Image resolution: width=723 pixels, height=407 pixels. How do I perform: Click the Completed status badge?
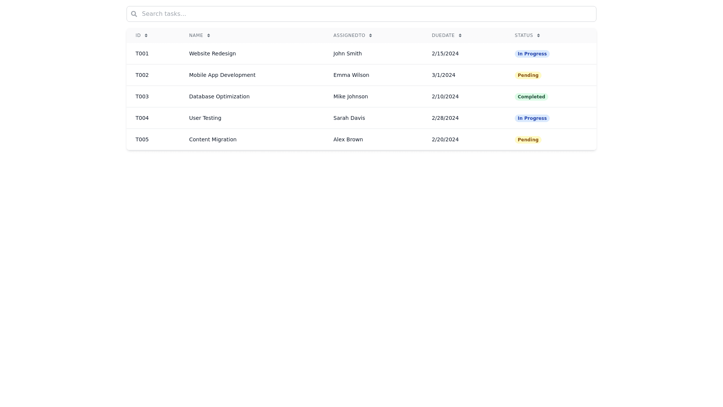tap(531, 97)
